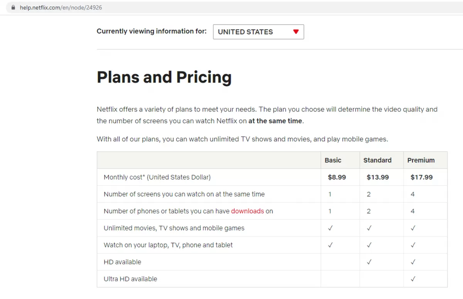Click the Premium checkmark for Unlimited movies
463x299 pixels.
[413, 228]
